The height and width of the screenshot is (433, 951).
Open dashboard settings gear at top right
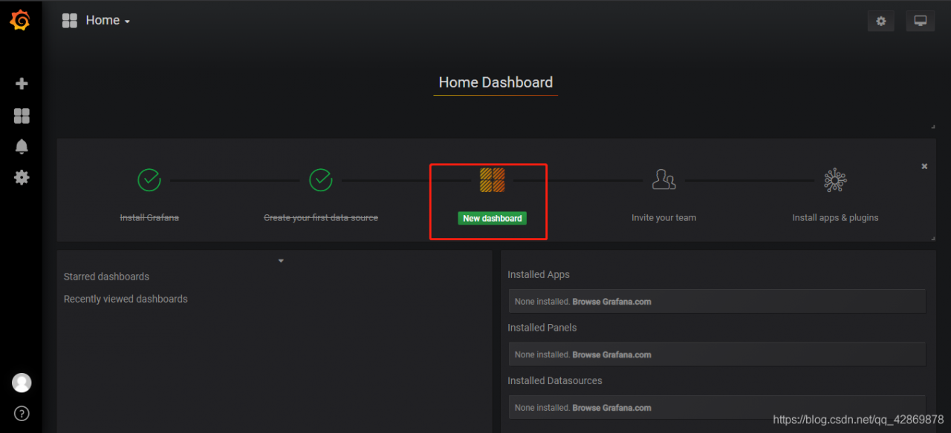pos(881,21)
